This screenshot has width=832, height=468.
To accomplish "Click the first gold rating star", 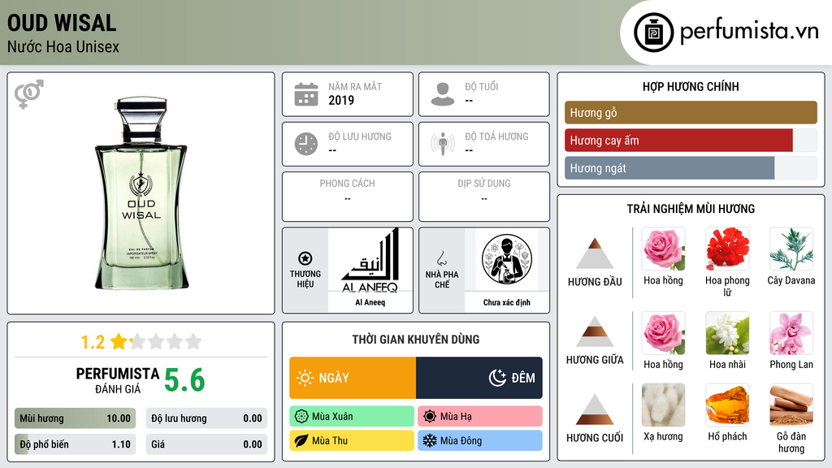I will (x=119, y=341).
